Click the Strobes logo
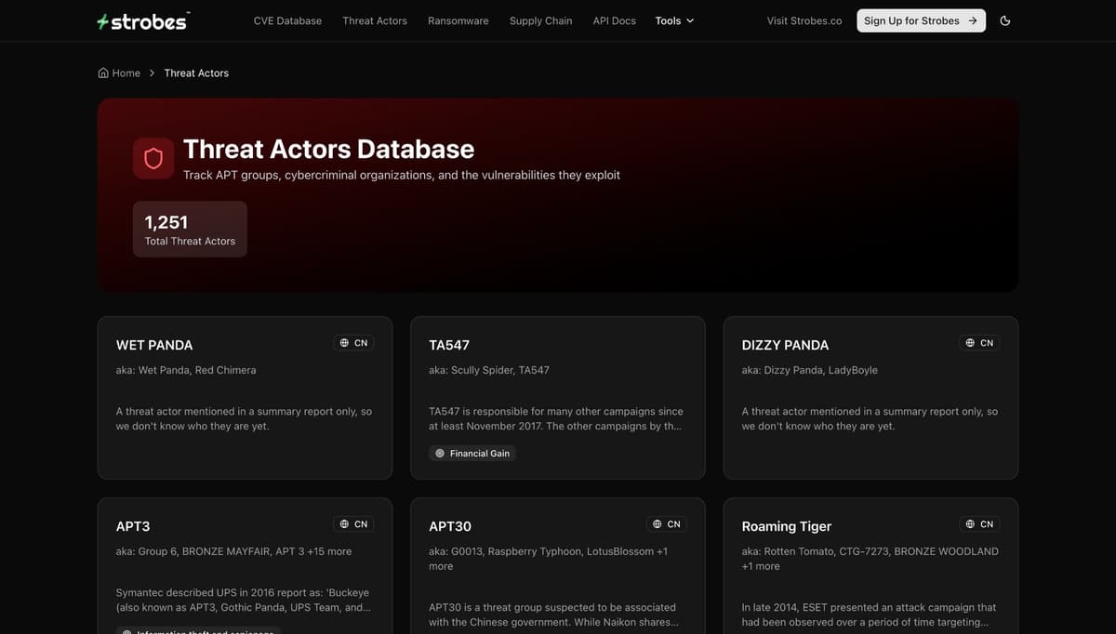The width and height of the screenshot is (1116, 634). point(143,20)
